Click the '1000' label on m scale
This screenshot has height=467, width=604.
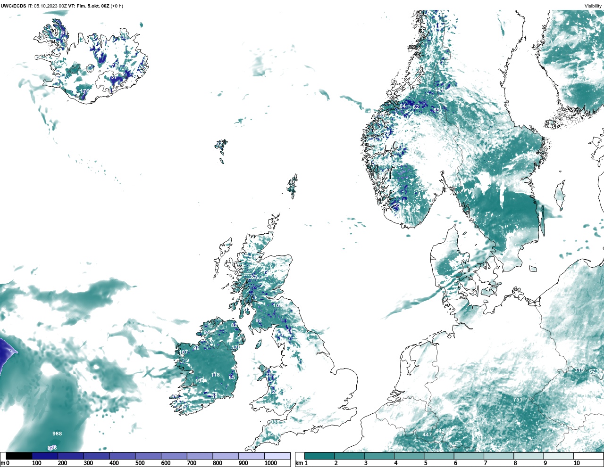click(x=271, y=463)
